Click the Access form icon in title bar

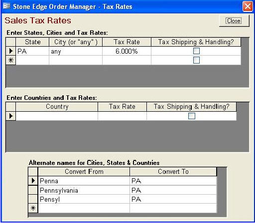[x=6, y=6]
